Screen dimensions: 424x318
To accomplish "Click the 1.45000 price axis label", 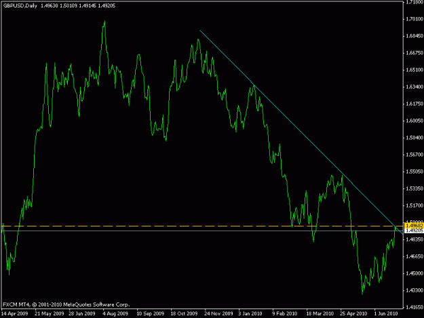I will [x=415, y=273].
